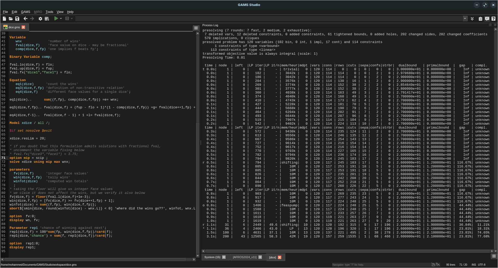Close the System (15) log tab
Viewport: 498px width, 268px height.
coord(224,257)
